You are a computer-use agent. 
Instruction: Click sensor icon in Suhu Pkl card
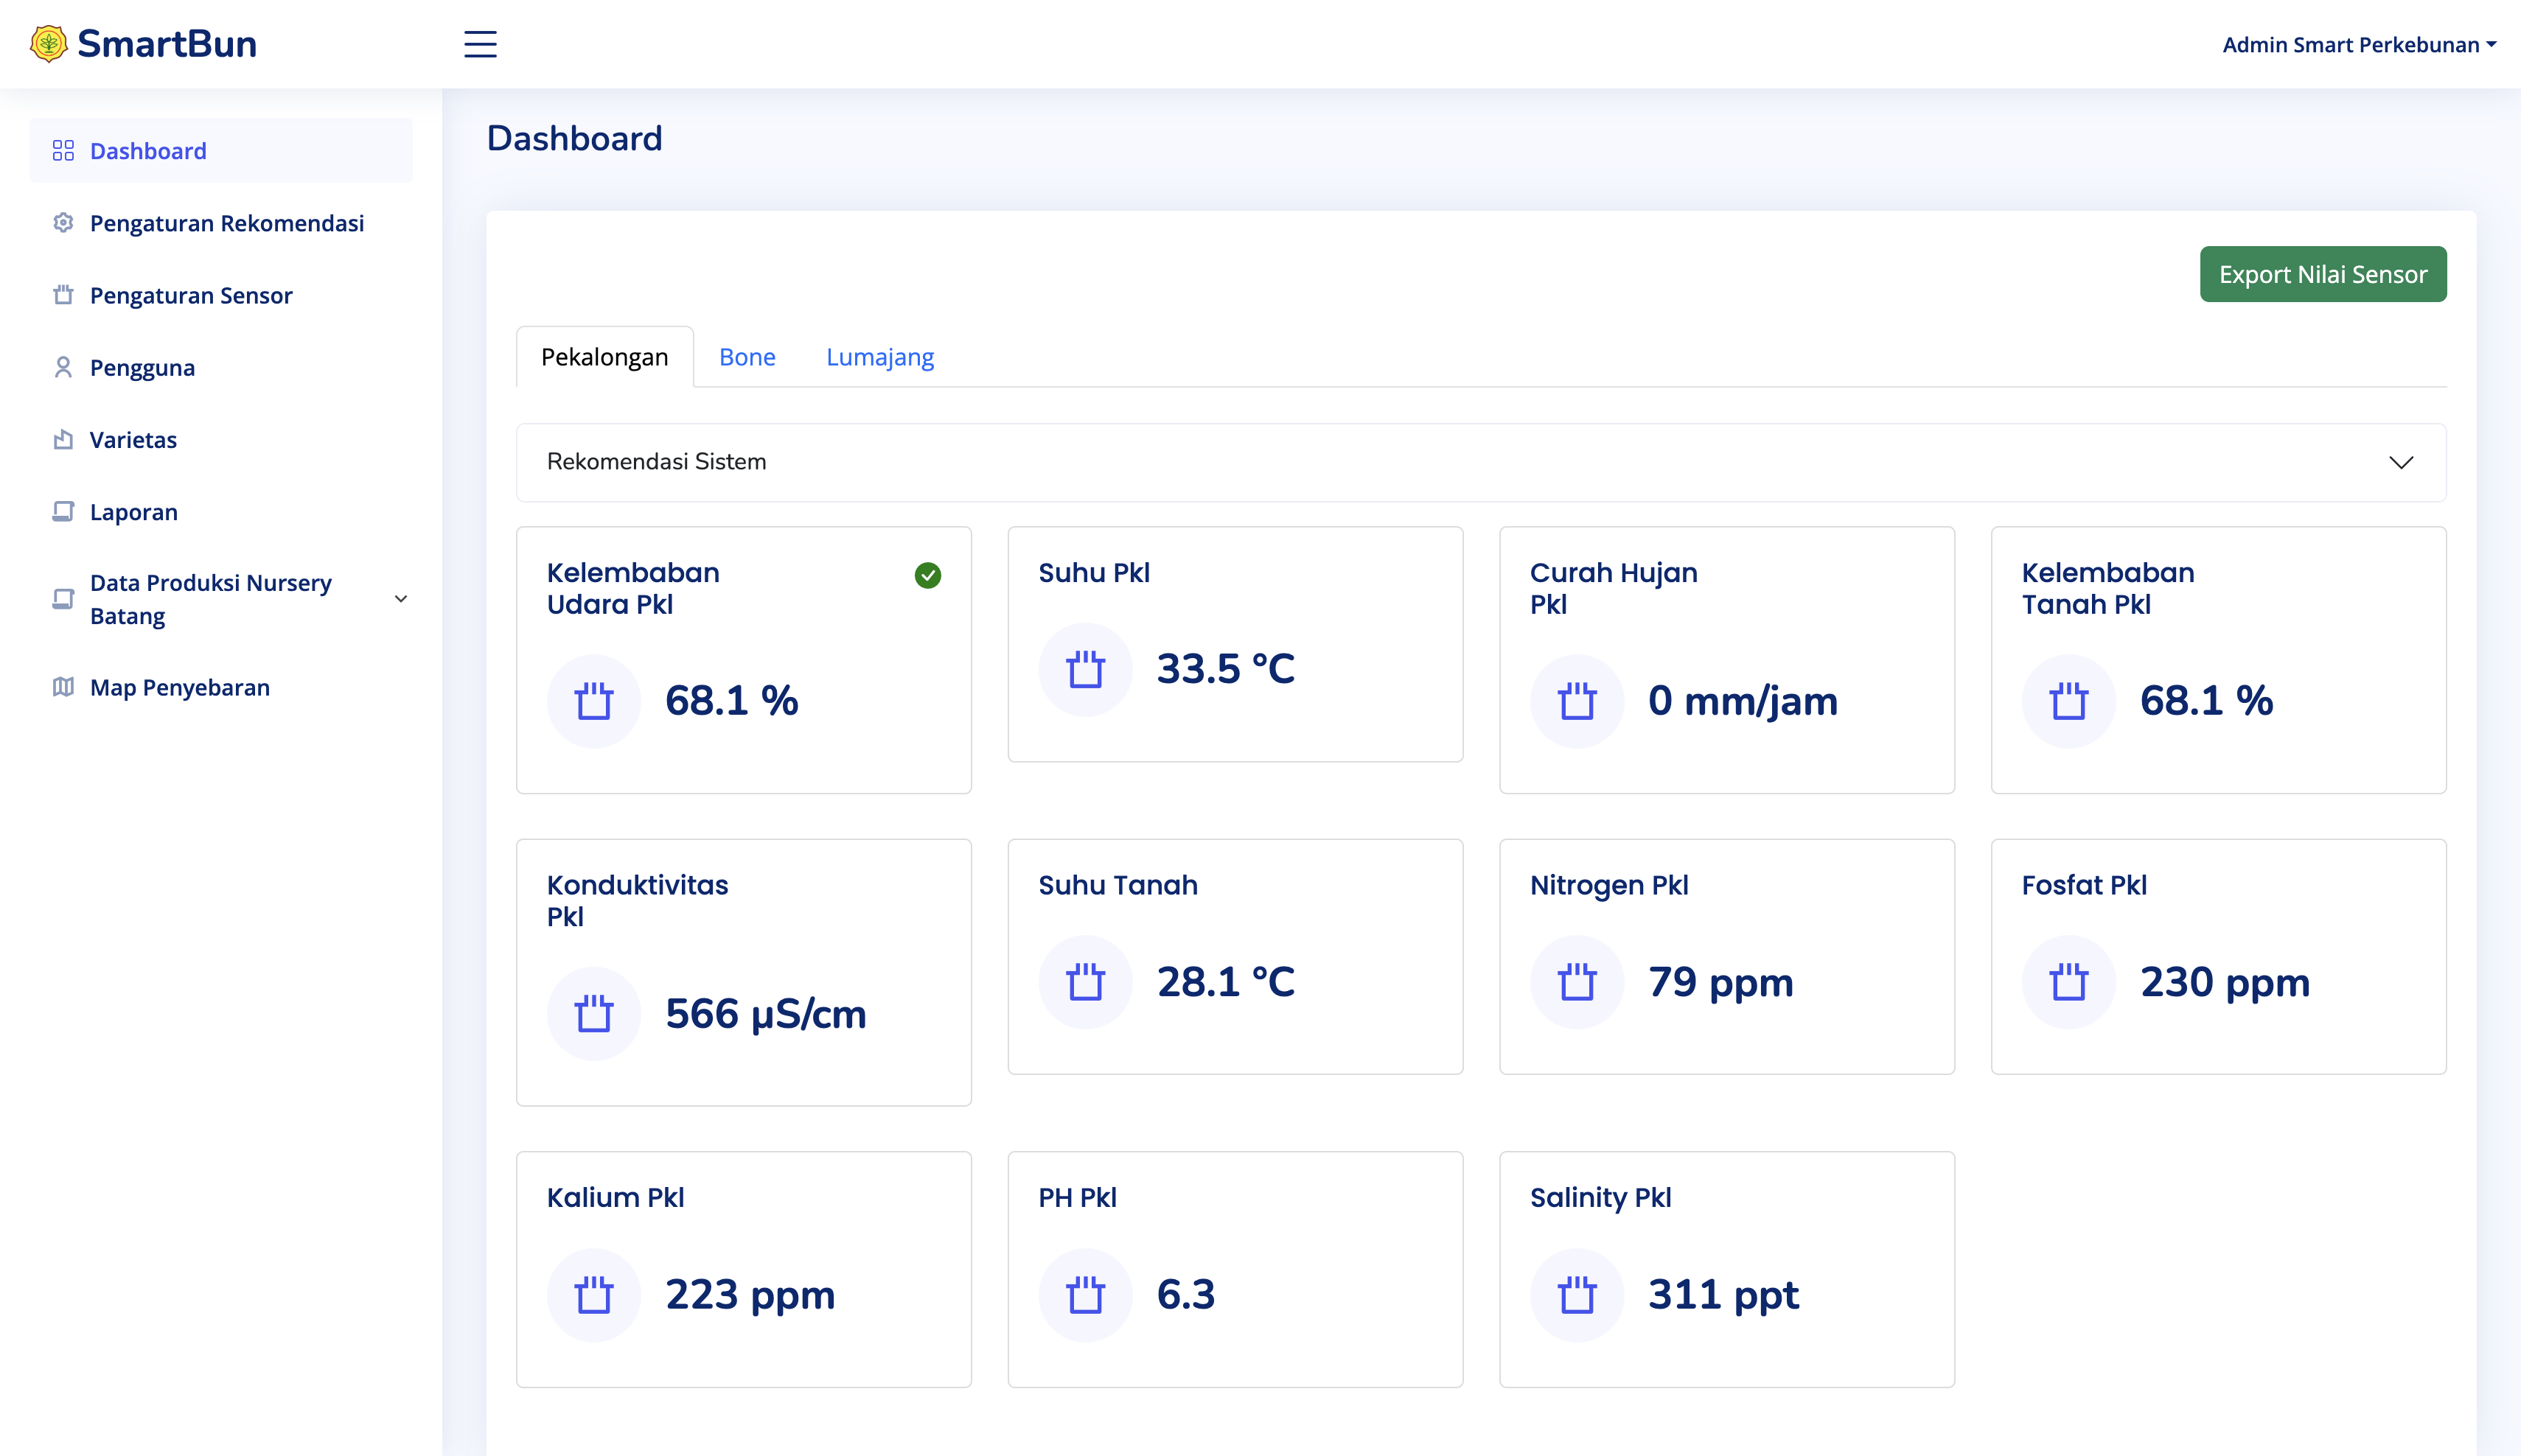click(1085, 669)
